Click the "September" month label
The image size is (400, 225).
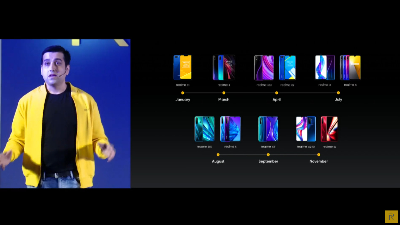tap(268, 161)
